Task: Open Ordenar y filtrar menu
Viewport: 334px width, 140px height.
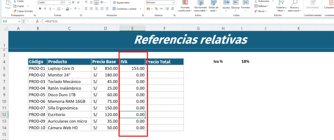Action: 281,6
